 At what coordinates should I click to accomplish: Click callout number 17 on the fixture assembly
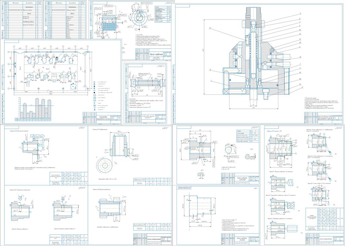click(210, 28)
